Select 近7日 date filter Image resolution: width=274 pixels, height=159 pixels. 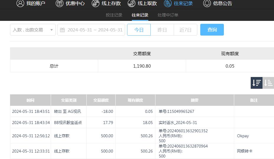[x=186, y=30]
